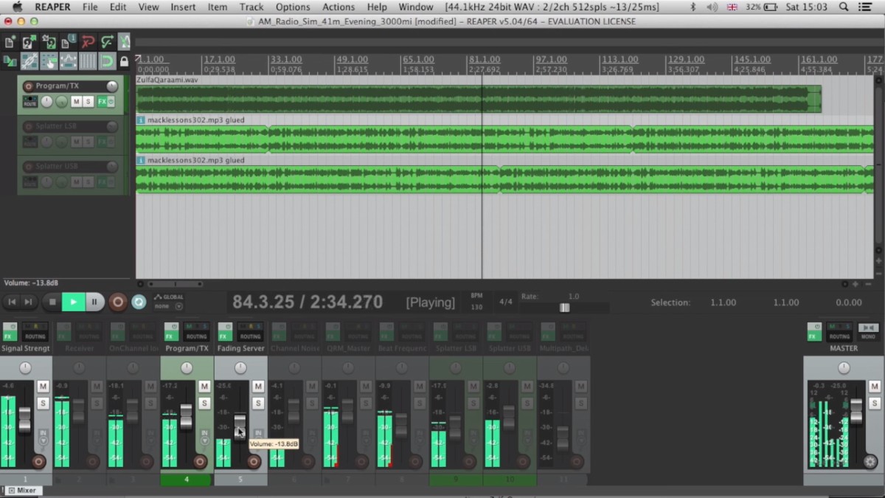Screen dimensions: 885x498
Task: Click the playback Rate slider handle
Action: coord(564,308)
